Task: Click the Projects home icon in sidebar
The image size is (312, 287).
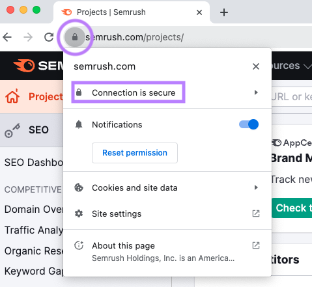Action: coord(12,96)
